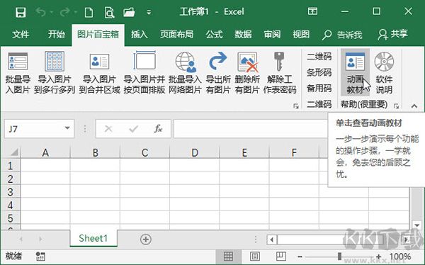Image resolution: width=425 pixels, height=265 pixels.
Task: Open the 软件说明 disc icon
Action: coord(384,62)
